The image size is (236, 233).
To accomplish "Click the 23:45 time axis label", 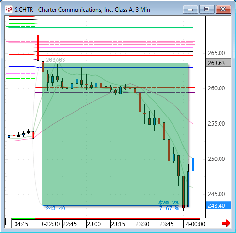I will coord(167,224).
